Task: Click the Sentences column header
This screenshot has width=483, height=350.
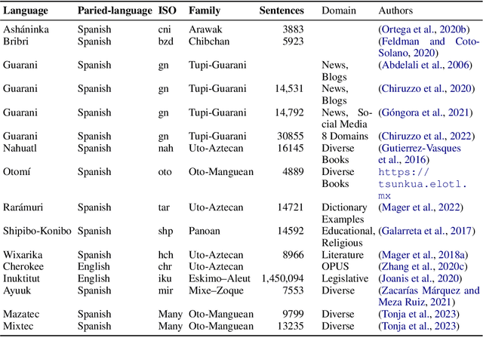Action: (281, 12)
